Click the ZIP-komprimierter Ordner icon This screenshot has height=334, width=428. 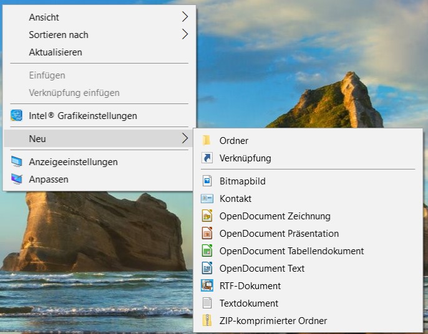207,321
